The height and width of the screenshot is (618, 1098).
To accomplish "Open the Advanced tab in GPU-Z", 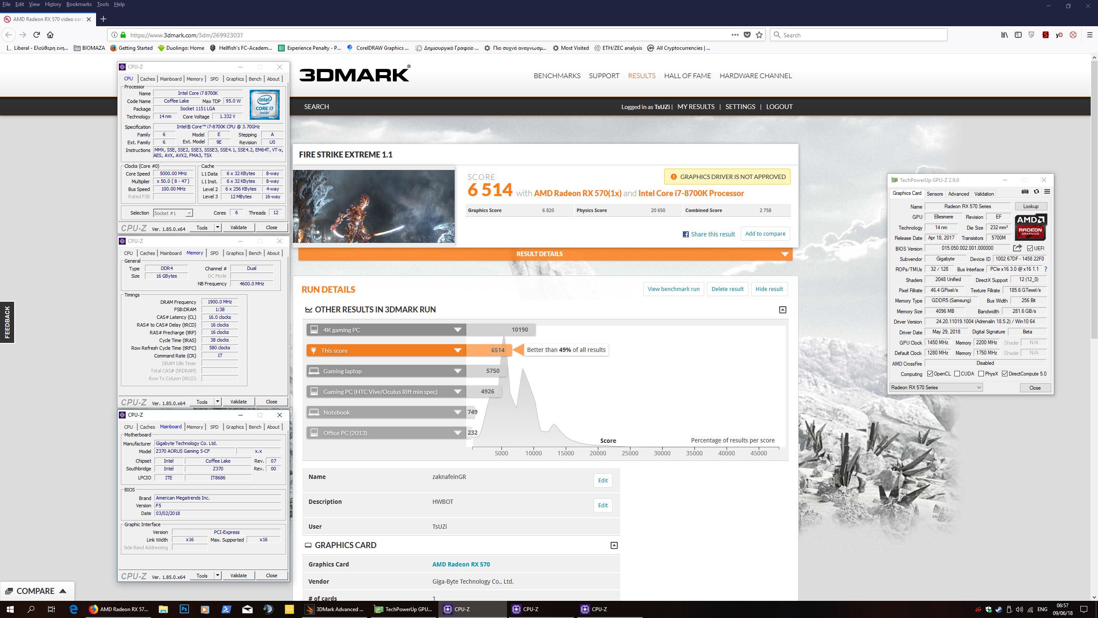I will (x=959, y=194).
